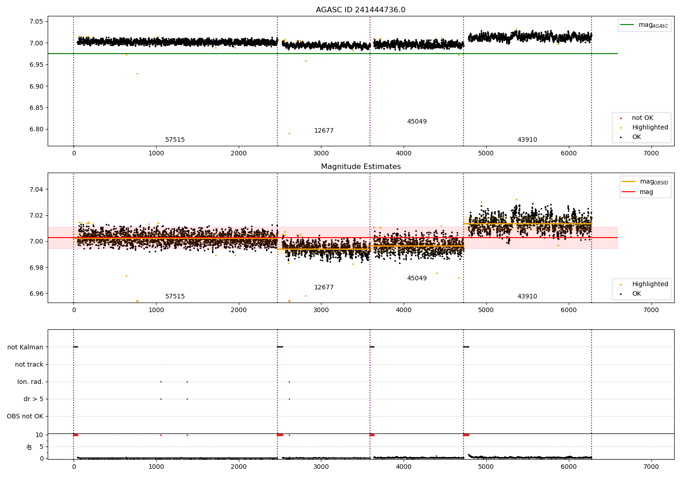Screen dimensions: 681x477
Task: Click the "Magnitude Estimates" plot title
Action: [360, 167]
